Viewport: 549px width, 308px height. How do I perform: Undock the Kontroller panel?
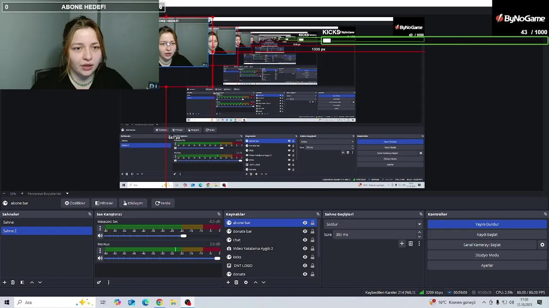coord(545,214)
